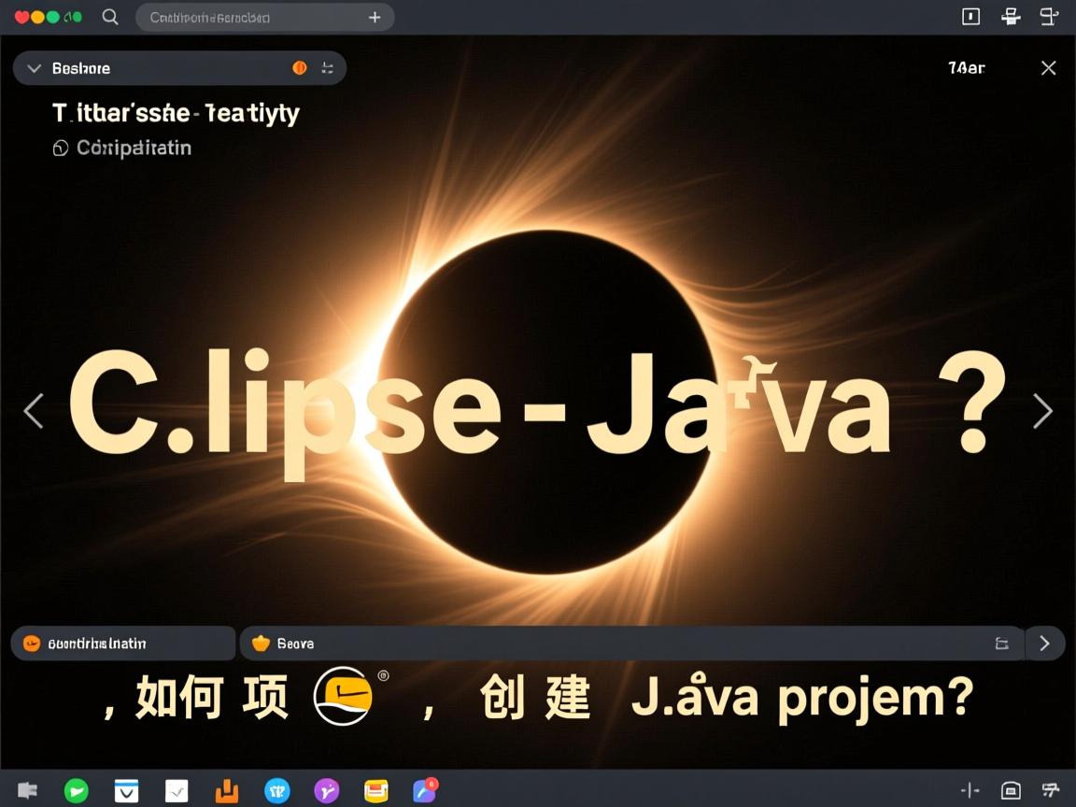Select the orange avatar icon on the left pill
Screen dimensions: 1076x807
[x=31, y=643]
